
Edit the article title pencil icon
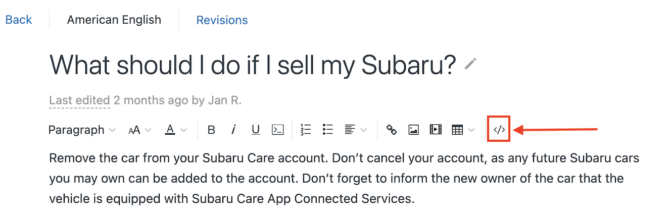470,64
